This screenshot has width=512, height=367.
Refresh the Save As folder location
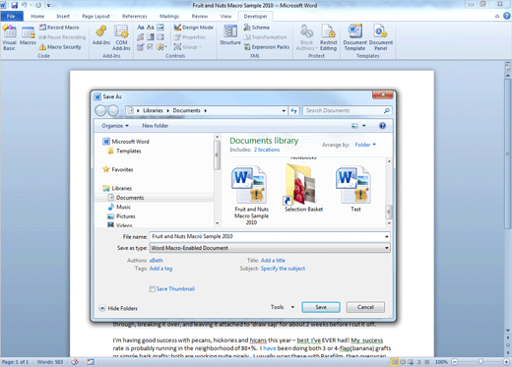tap(293, 110)
